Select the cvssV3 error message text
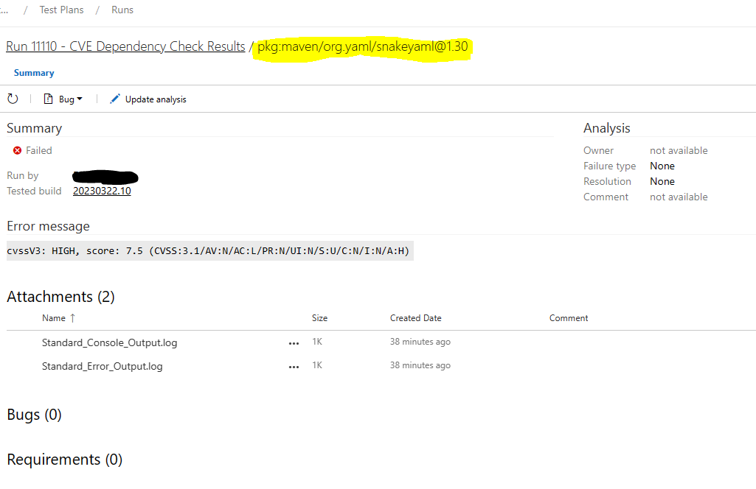Image resolution: width=756 pixels, height=489 pixels. pos(209,250)
